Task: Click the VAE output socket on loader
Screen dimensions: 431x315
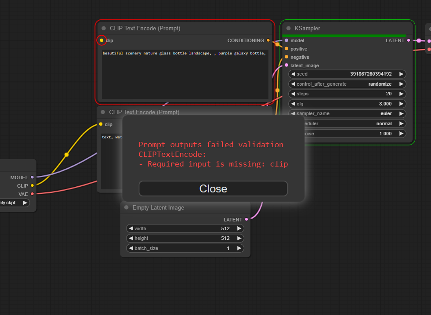Action: [32, 194]
